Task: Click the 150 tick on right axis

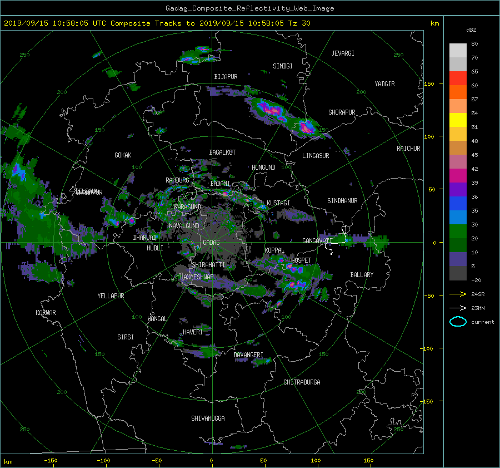Action: click(x=429, y=83)
